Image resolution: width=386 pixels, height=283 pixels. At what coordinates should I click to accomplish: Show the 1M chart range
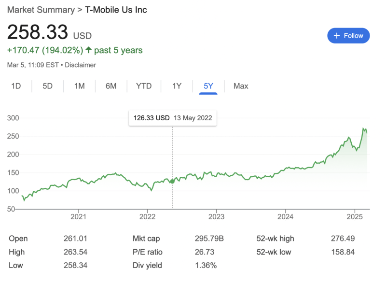pos(79,86)
